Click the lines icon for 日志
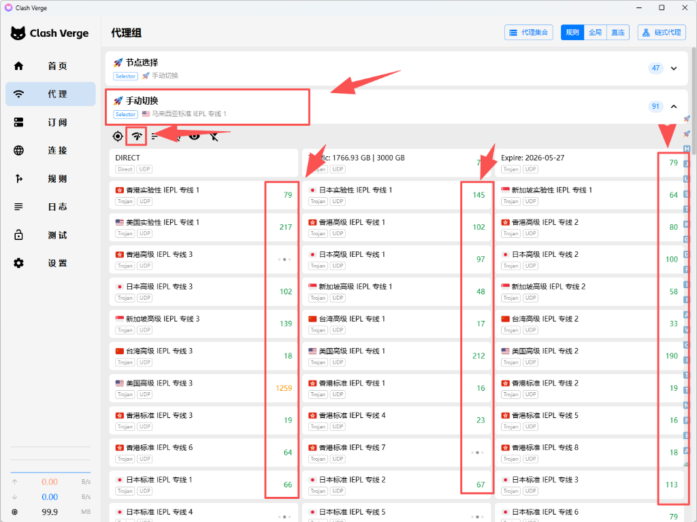This screenshot has width=697, height=522. click(18, 207)
